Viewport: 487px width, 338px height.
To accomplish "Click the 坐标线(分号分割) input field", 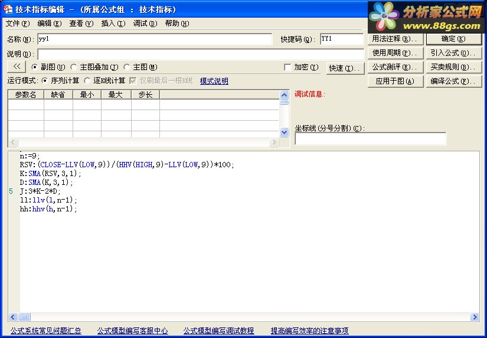I will [371, 139].
